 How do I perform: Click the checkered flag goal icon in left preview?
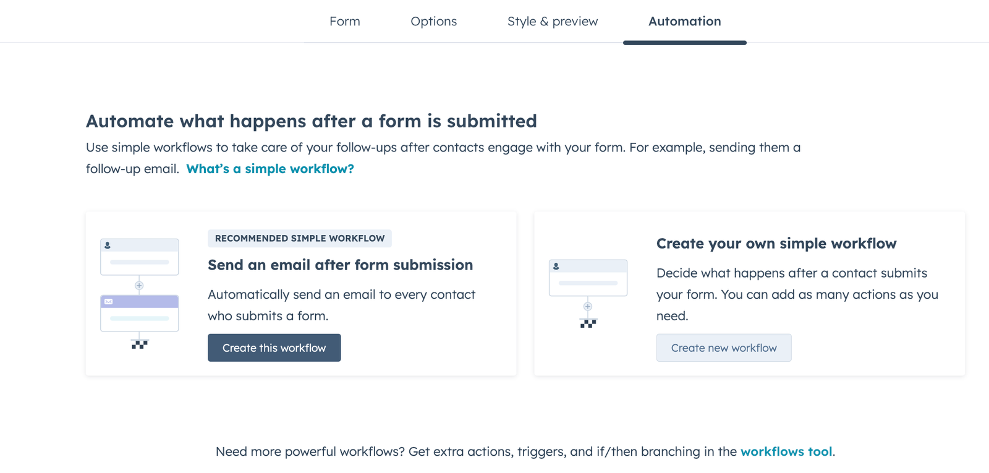pos(140,344)
